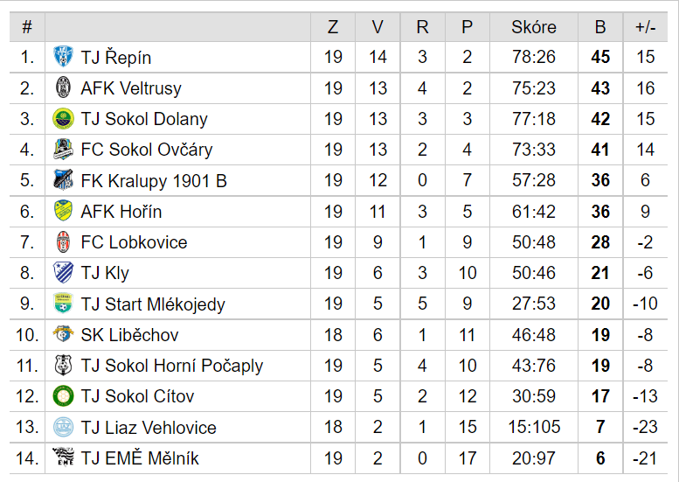Click the TJ Kly striped shield logo
Viewport: 679px width, 482px height.
63,273
